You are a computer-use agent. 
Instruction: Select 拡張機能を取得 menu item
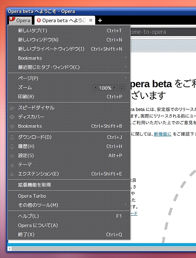(69, 185)
